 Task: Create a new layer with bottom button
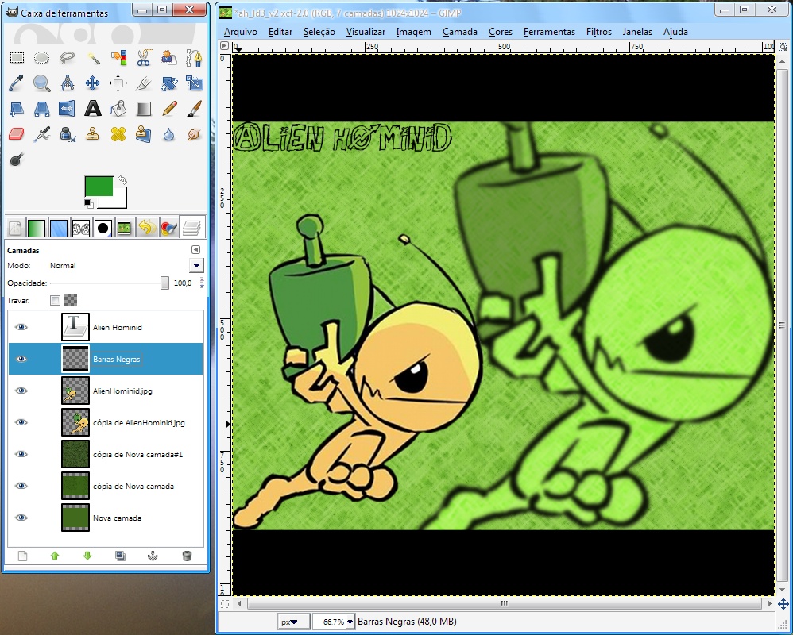(x=22, y=556)
